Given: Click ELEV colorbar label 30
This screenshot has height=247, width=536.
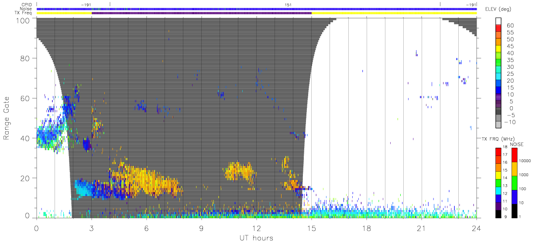Looking at the screenshot, I should (x=510, y=67).
